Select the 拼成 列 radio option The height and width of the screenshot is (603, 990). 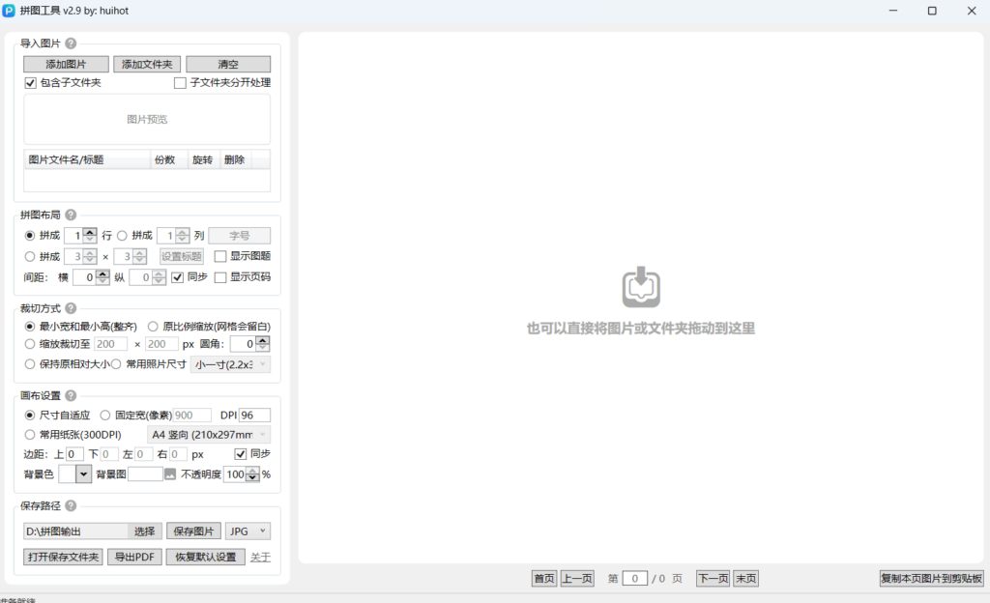[x=122, y=235]
